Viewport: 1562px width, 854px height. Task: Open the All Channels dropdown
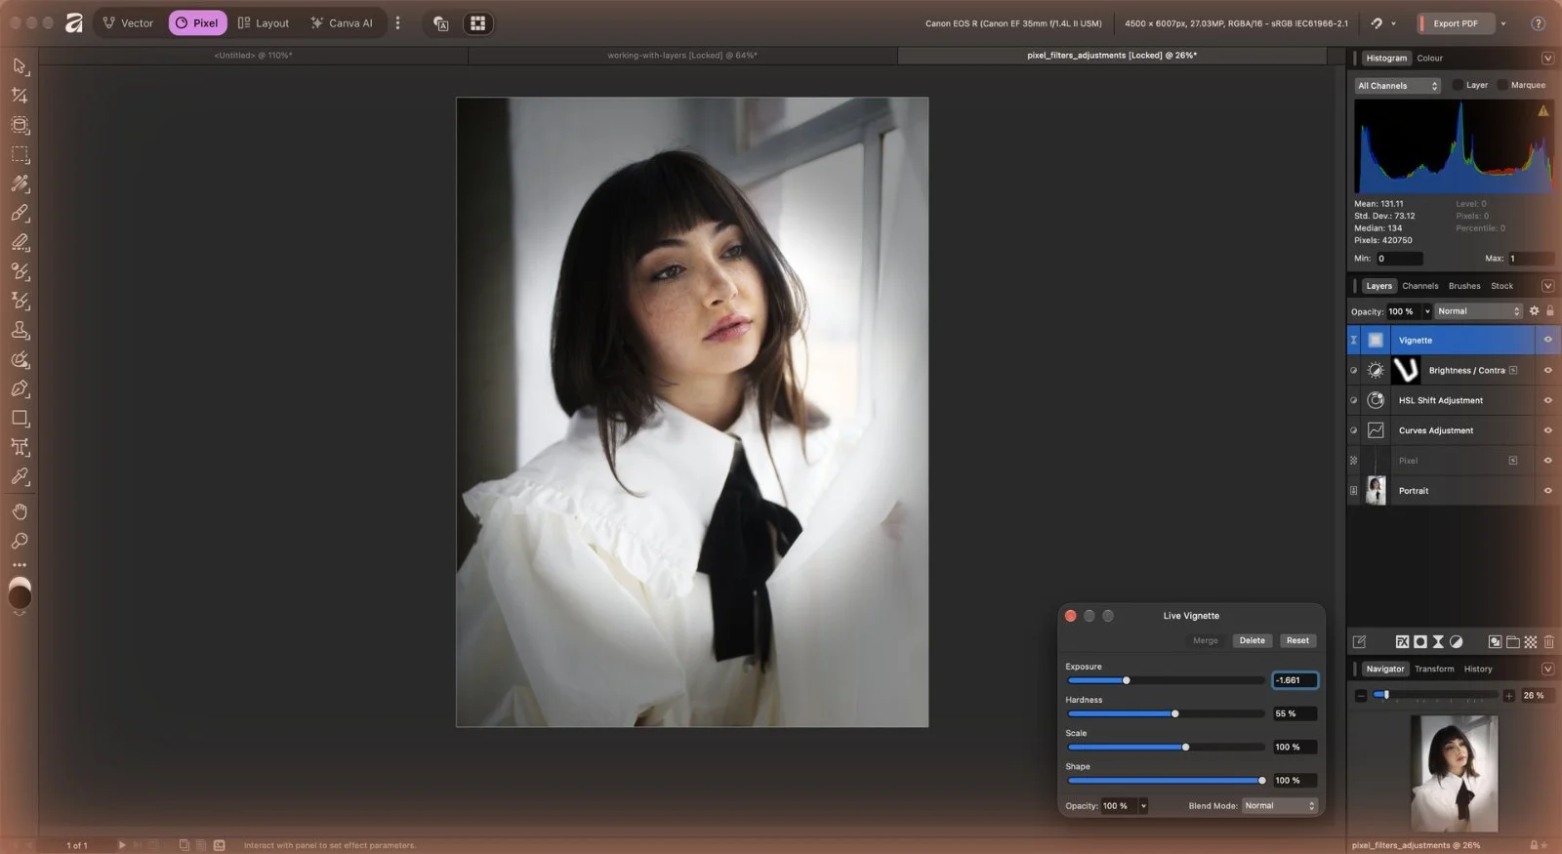point(1397,86)
